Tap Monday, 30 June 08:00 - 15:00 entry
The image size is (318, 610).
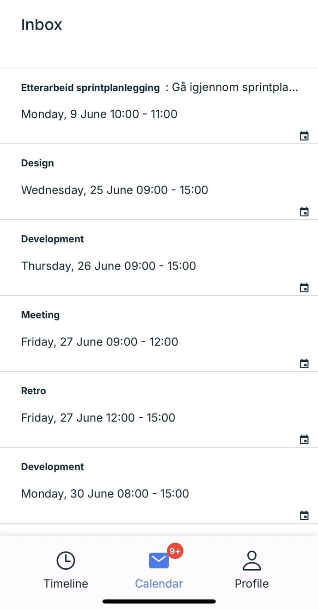(x=105, y=494)
